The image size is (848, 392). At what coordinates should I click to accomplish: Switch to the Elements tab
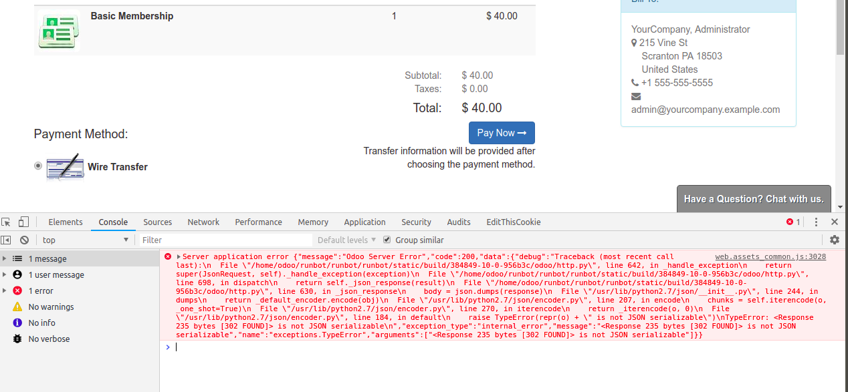(66, 222)
